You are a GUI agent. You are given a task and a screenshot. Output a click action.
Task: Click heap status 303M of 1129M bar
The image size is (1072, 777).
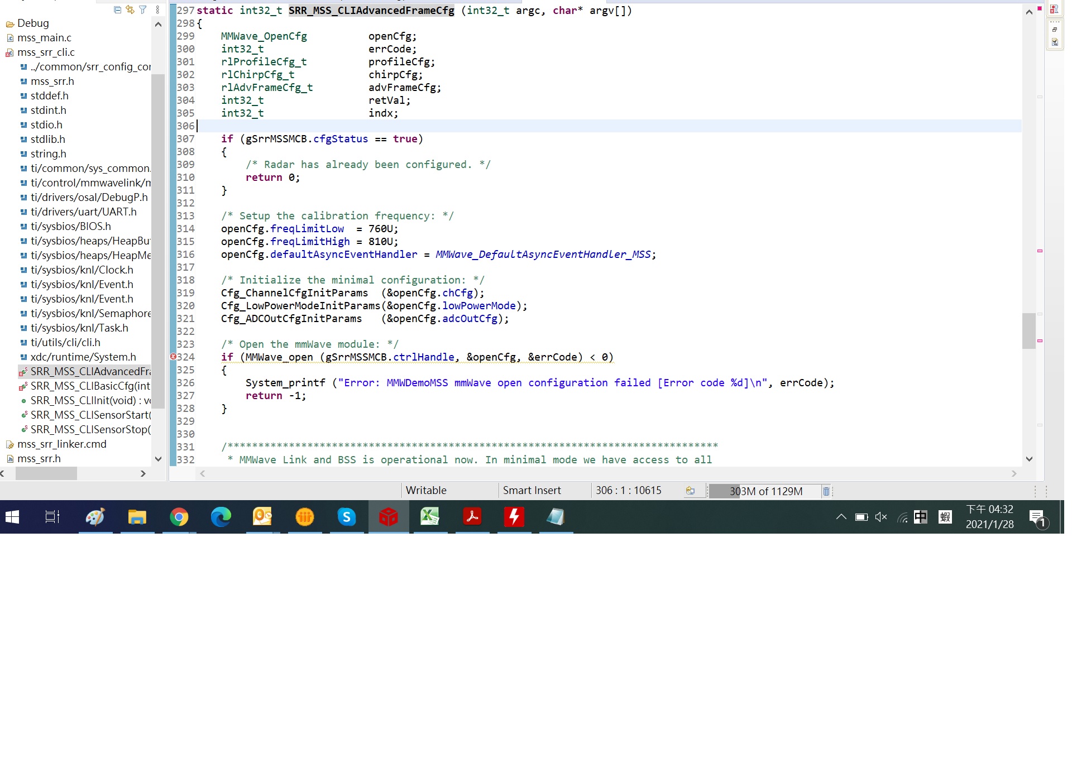[764, 491]
